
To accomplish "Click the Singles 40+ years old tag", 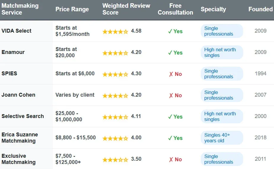I will [x=222, y=138].
